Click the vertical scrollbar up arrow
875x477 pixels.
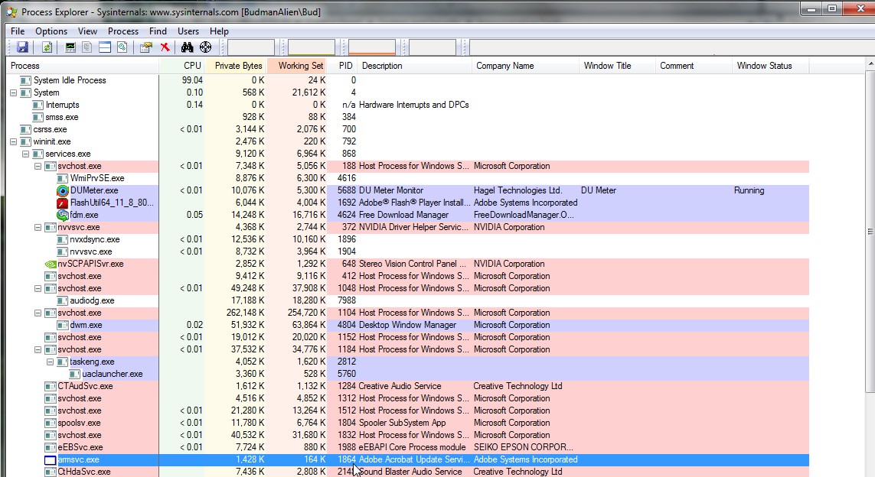pyautogui.click(x=870, y=65)
